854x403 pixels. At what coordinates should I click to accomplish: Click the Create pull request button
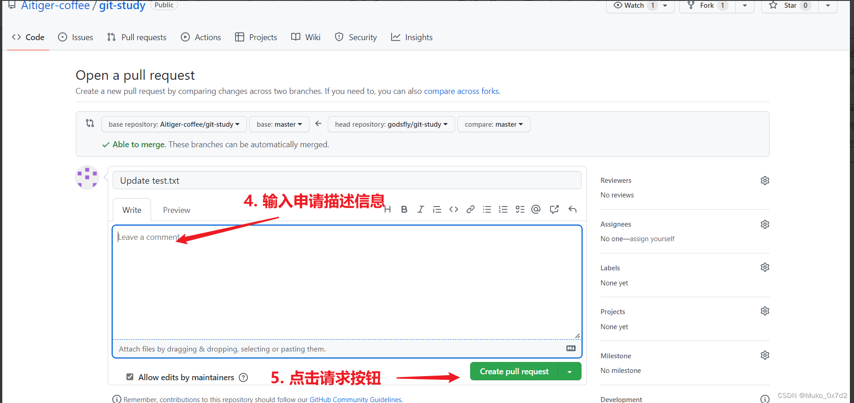click(x=514, y=372)
